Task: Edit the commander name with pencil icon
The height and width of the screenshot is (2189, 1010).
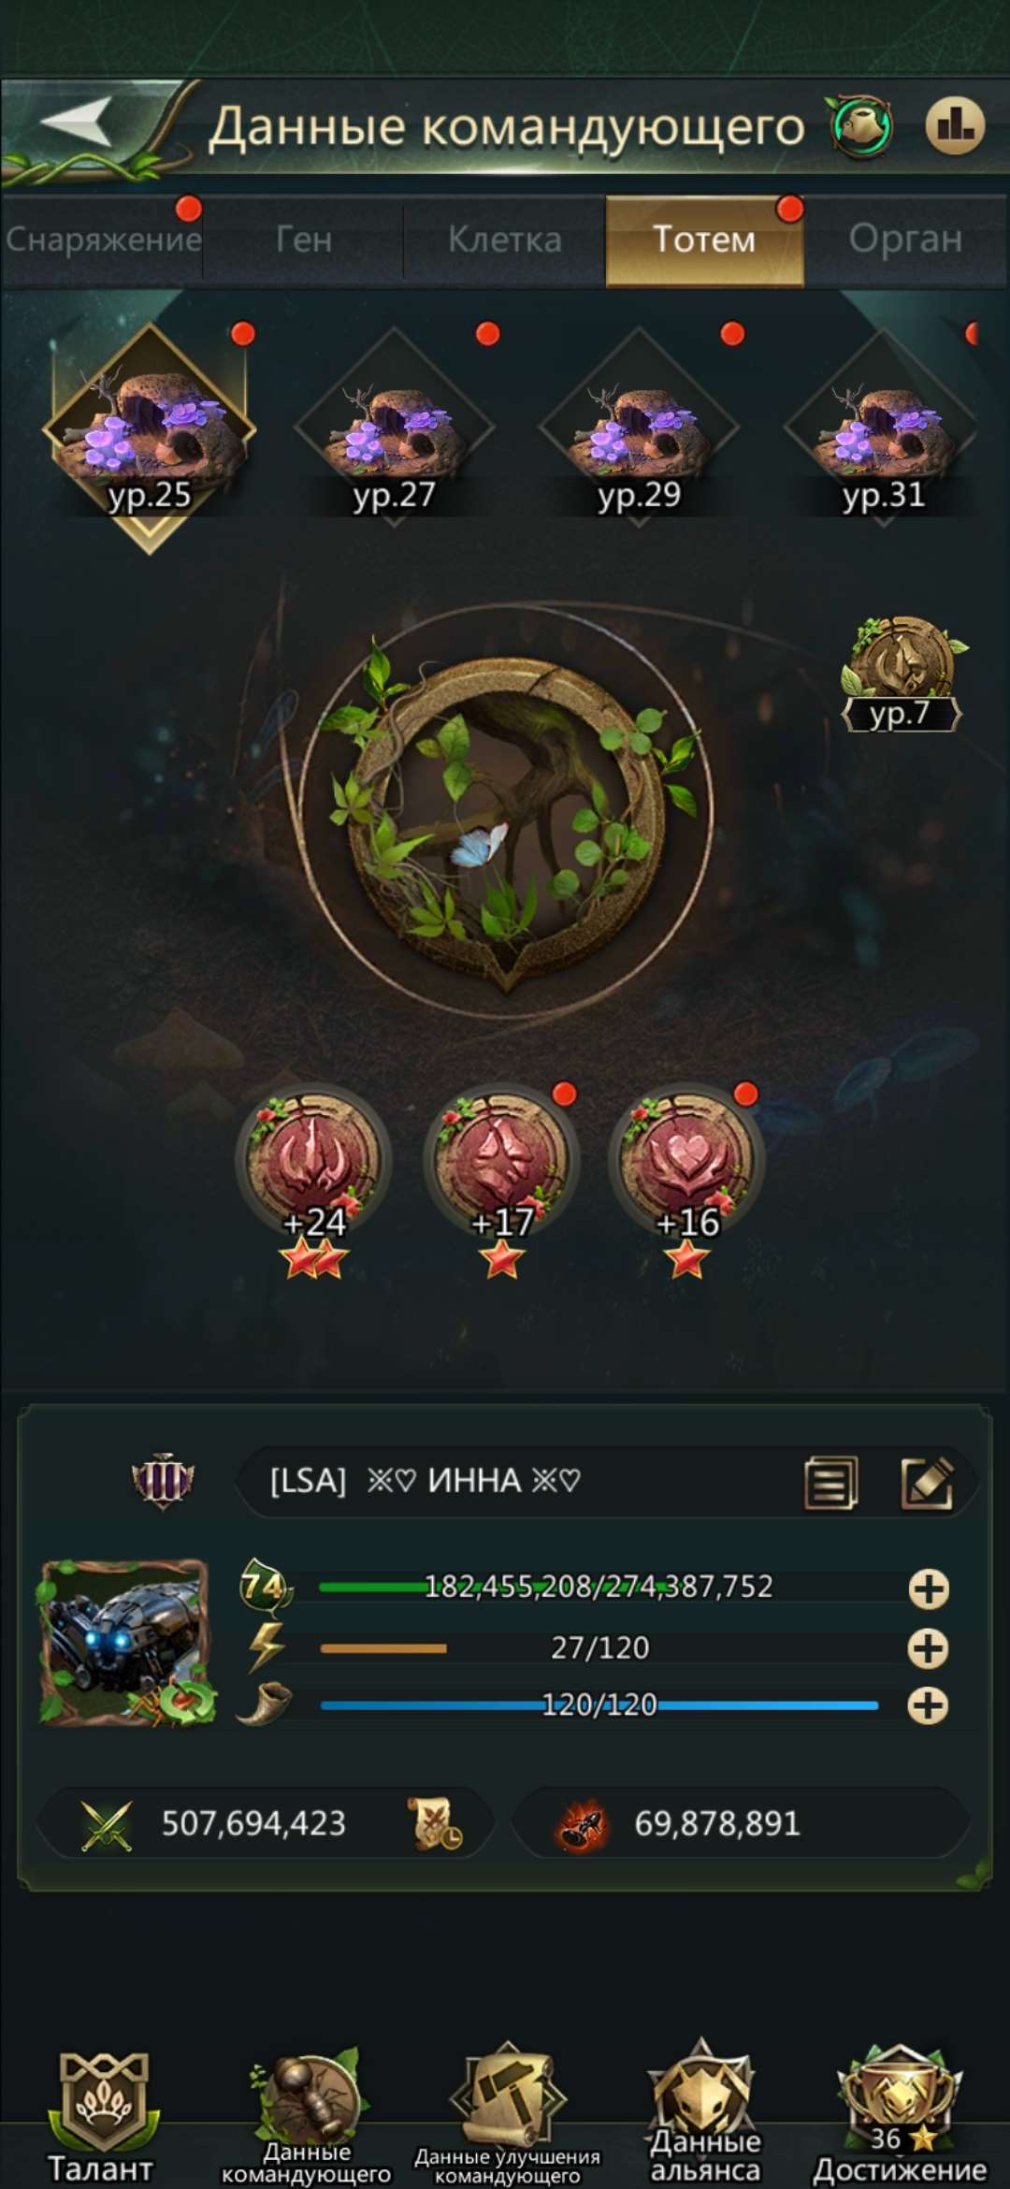Action: (927, 1482)
